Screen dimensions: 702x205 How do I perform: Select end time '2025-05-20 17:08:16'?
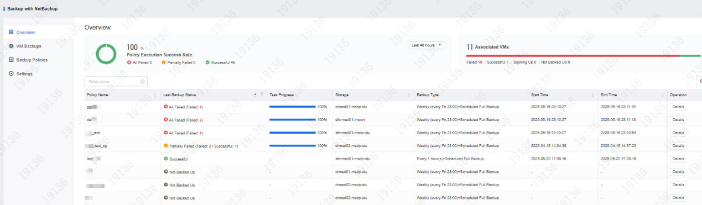pyautogui.click(x=619, y=159)
